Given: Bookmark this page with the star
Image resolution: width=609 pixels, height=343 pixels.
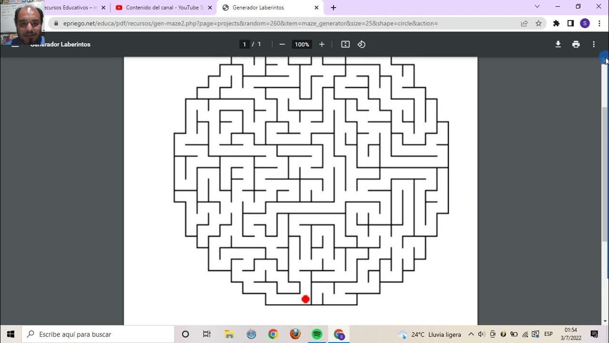Looking at the screenshot, I should click(539, 23).
